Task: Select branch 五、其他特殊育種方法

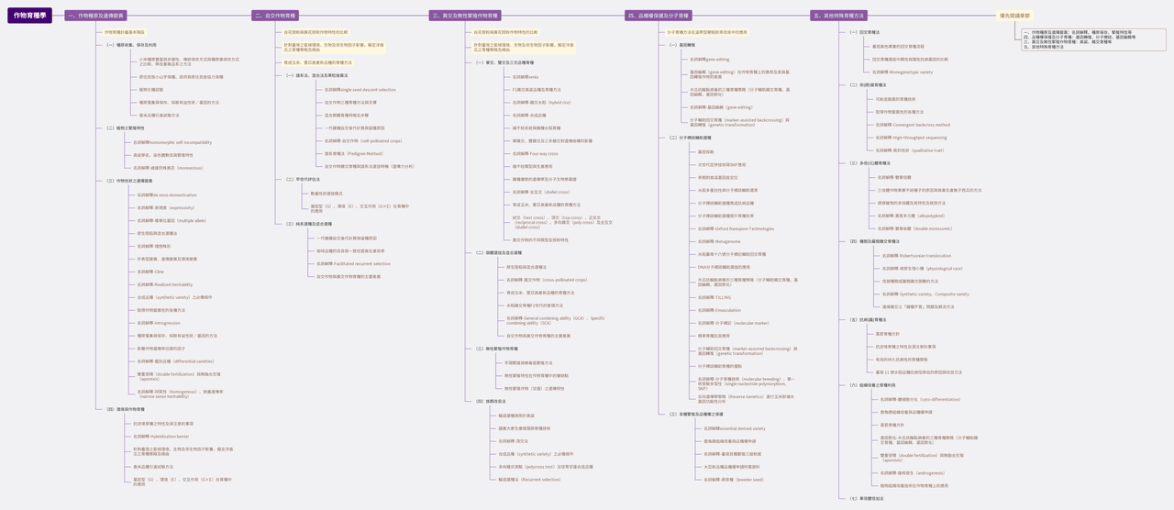Action: (x=839, y=16)
